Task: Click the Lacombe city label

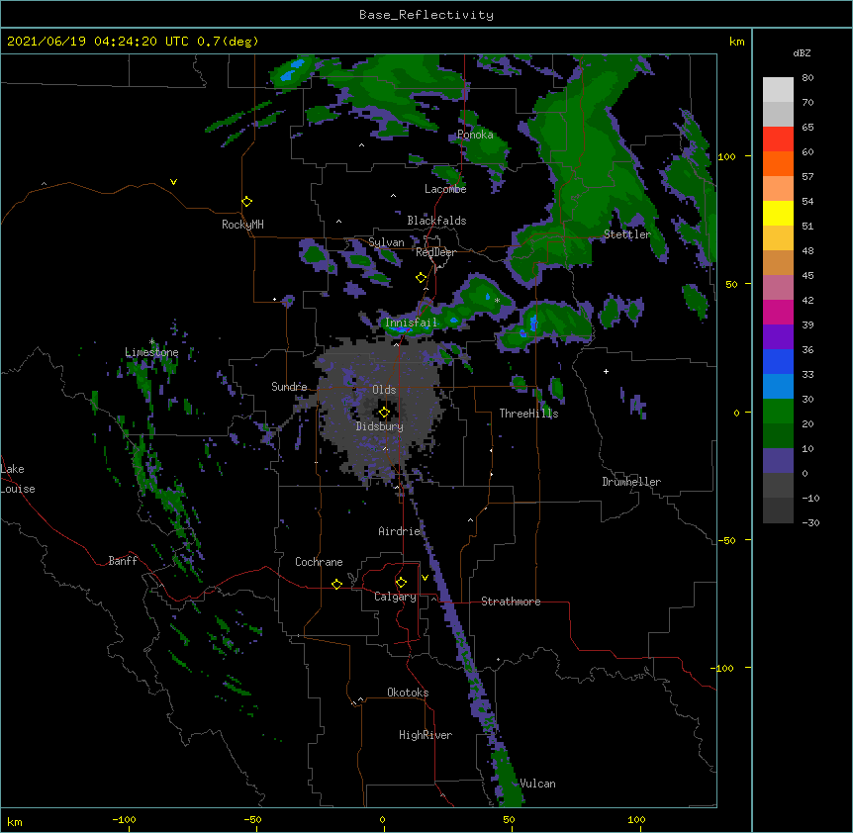Action: [445, 189]
